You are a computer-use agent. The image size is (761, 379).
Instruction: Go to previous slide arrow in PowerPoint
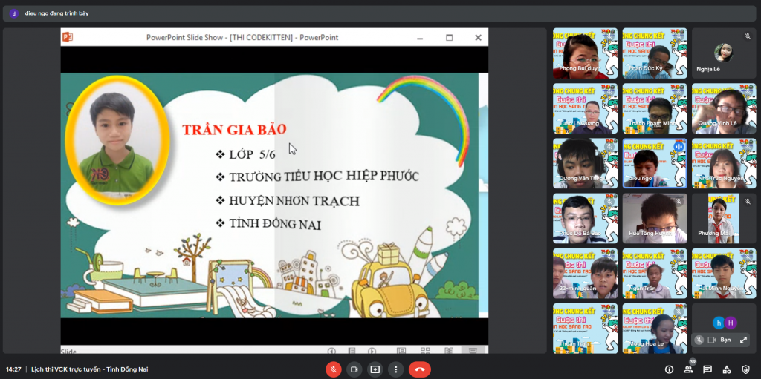point(331,351)
